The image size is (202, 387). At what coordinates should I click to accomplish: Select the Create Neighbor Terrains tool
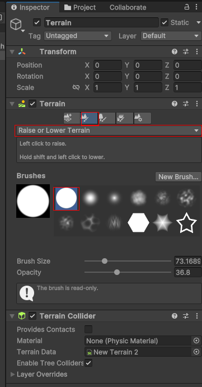(72, 118)
